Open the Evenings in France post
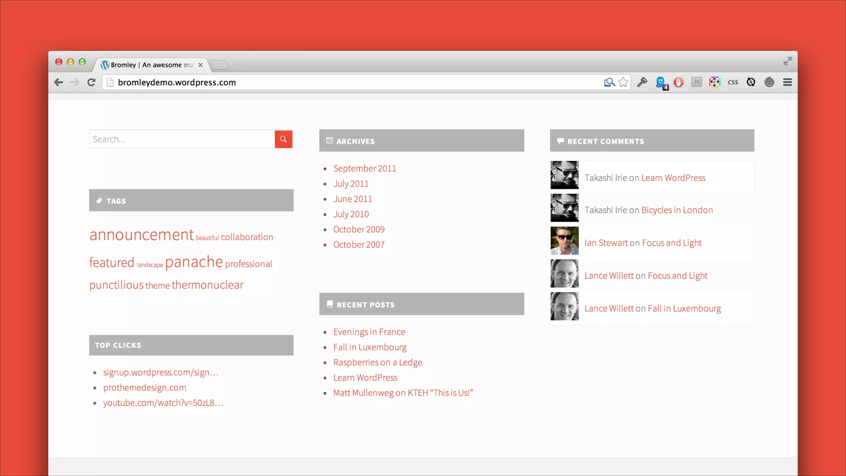Screen dimensions: 846x476 coord(369,332)
